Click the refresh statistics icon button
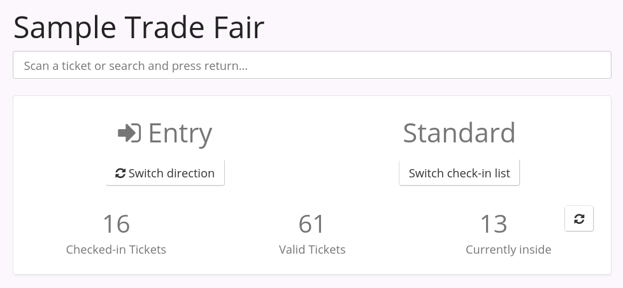The image size is (623, 288). click(x=578, y=219)
